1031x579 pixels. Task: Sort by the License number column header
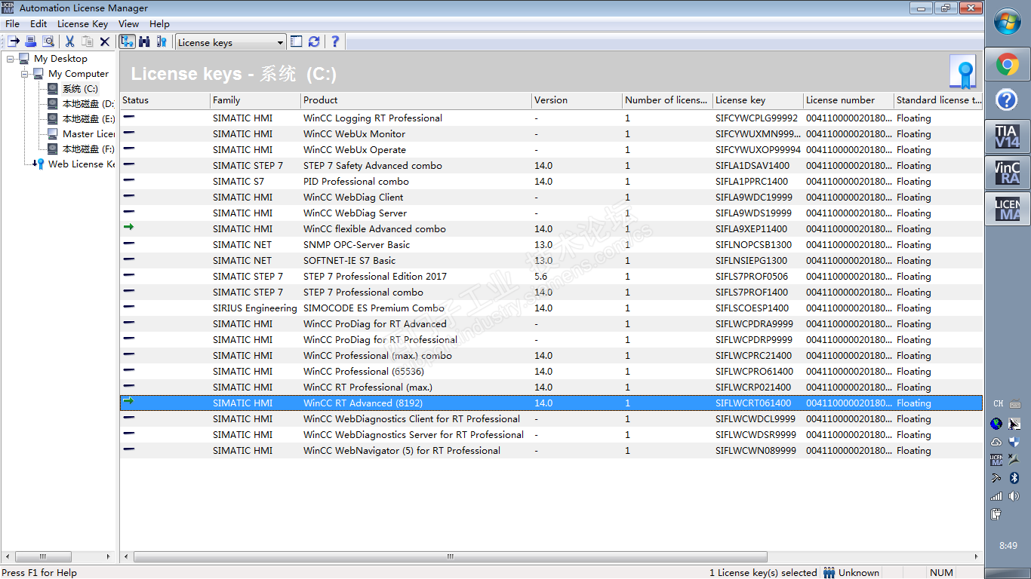click(x=848, y=100)
